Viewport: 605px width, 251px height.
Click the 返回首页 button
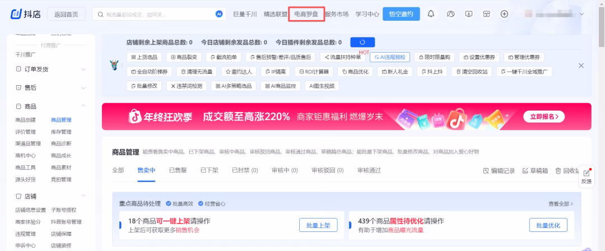[66, 15]
